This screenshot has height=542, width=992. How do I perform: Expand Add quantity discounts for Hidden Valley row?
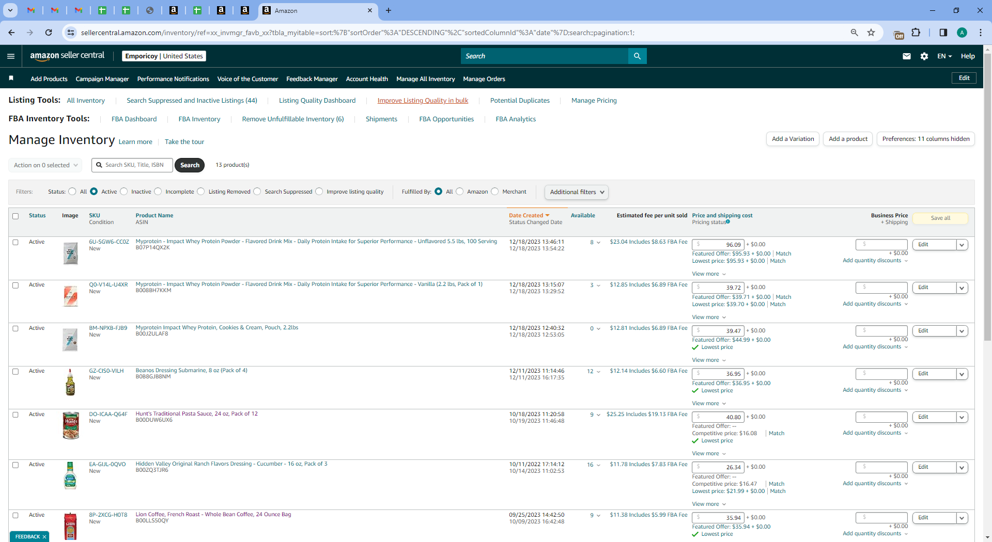click(875, 484)
